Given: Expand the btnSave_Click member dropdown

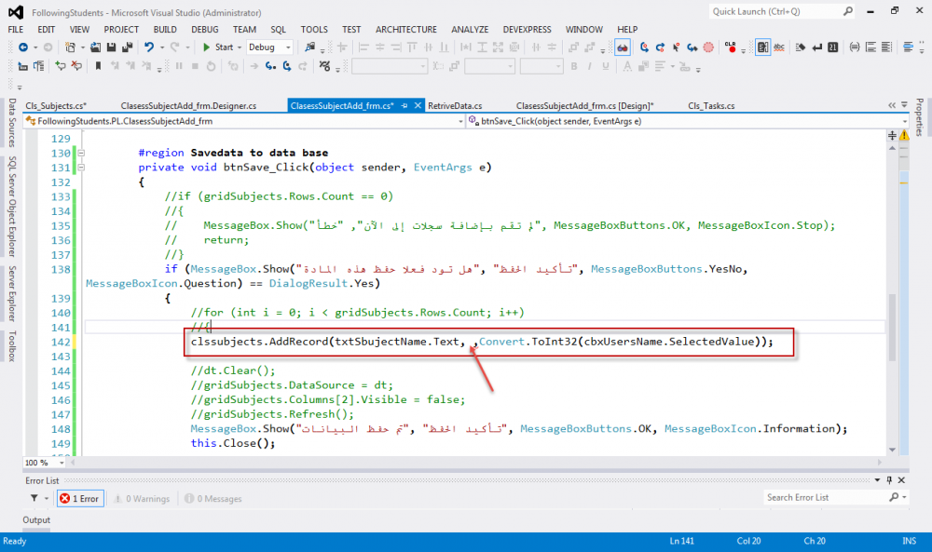Looking at the screenshot, I should pos(905,121).
